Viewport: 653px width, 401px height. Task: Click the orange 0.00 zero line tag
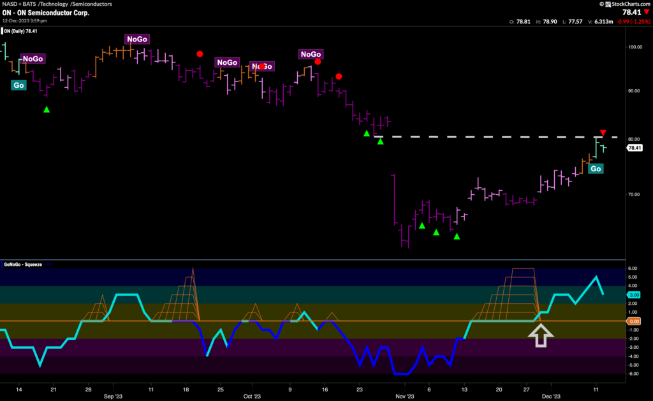[634, 321]
